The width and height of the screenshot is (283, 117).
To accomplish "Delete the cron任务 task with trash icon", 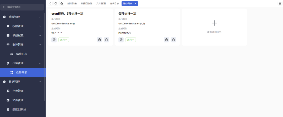I will (106, 40).
